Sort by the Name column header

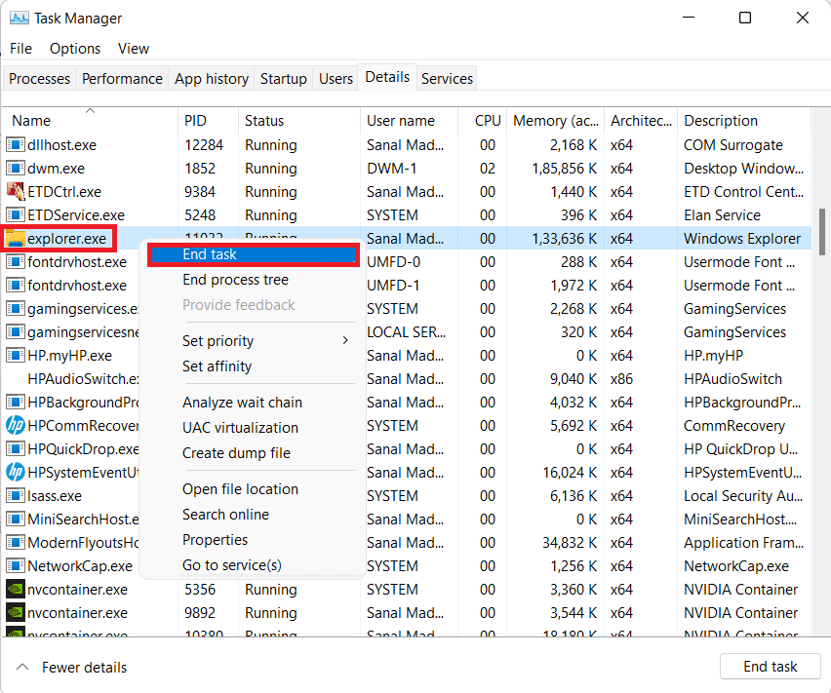click(31, 121)
